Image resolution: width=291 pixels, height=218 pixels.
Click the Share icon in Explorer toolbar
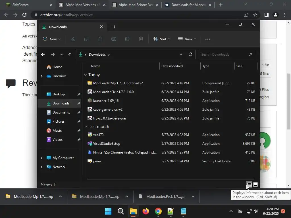tap(127, 39)
